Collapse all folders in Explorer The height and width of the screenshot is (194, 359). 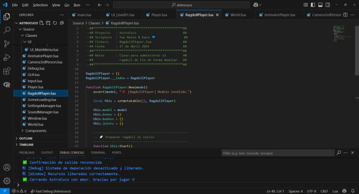[62, 22]
